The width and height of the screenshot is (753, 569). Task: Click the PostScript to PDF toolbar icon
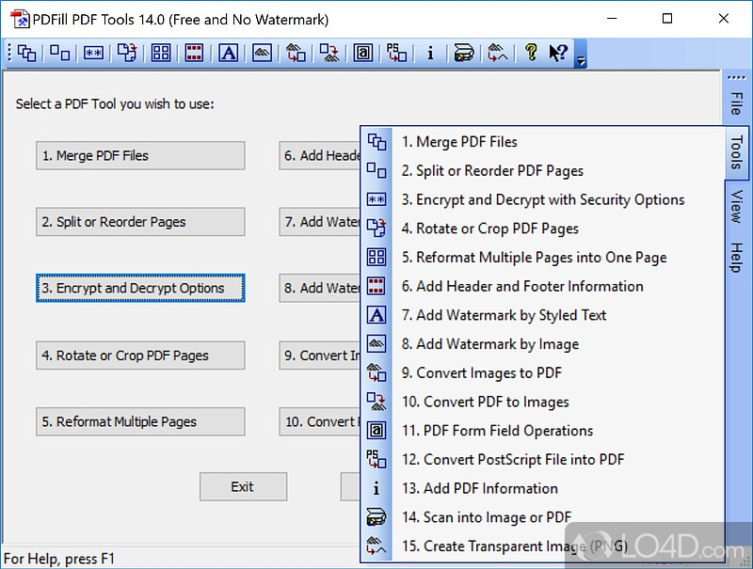point(396,53)
